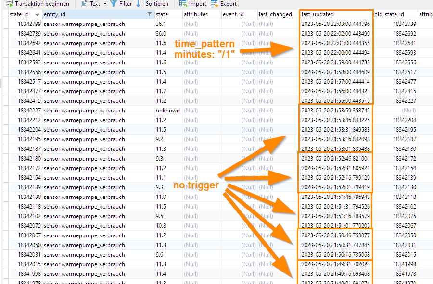Open the Text dropdown arrow
Viewport: 433px width, 284px height.
105,4
